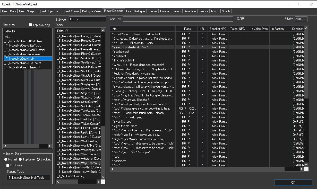Open the Combat tab
Viewport: 317px width, 189px height.
[165, 11]
